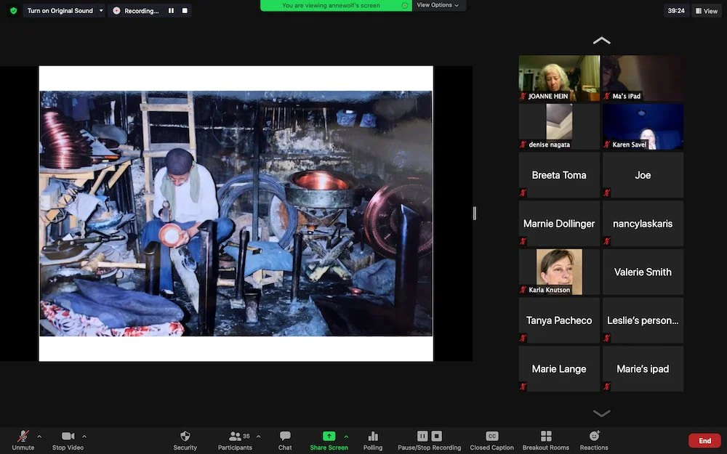Show next page of participant videos
The image size is (727, 454).
pyautogui.click(x=601, y=413)
